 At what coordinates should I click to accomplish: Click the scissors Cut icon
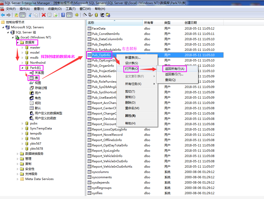pyautogui.click(x=30, y=15)
